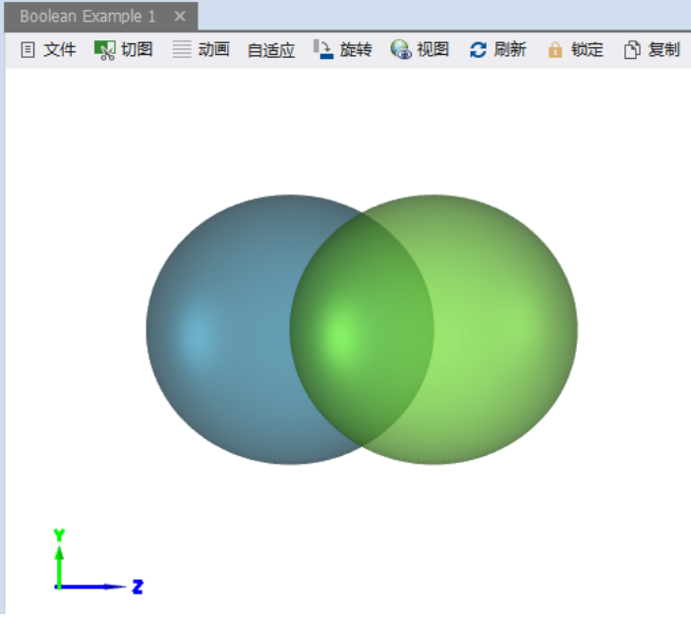Click the 刷新 (Refresh) button
691x618 pixels.
[498, 49]
